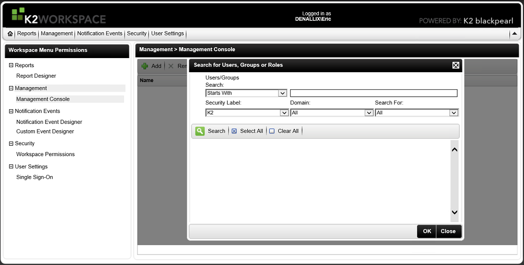Open the Starts With search condition dropdown
524x265 pixels.
point(283,93)
